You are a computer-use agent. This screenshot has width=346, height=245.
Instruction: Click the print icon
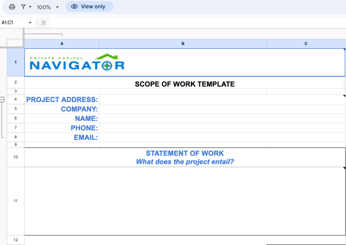[12, 7]
